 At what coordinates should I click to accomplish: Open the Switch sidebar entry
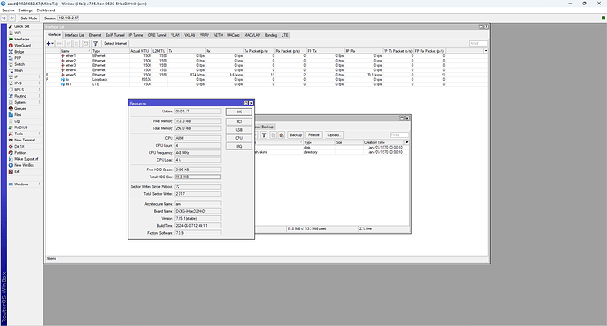pyautogui.click(x=19, y=64)
